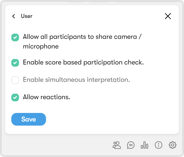Click the word 'microphone' on the second line
Image resolution: width=184 pixels, height=157 pixels.
coord(41,47)
